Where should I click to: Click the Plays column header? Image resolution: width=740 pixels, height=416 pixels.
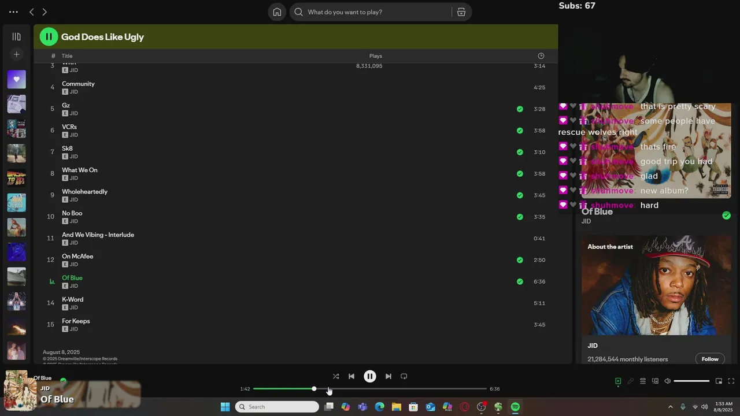coord(376,56)
